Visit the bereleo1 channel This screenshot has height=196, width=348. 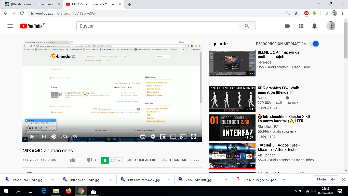264,62
